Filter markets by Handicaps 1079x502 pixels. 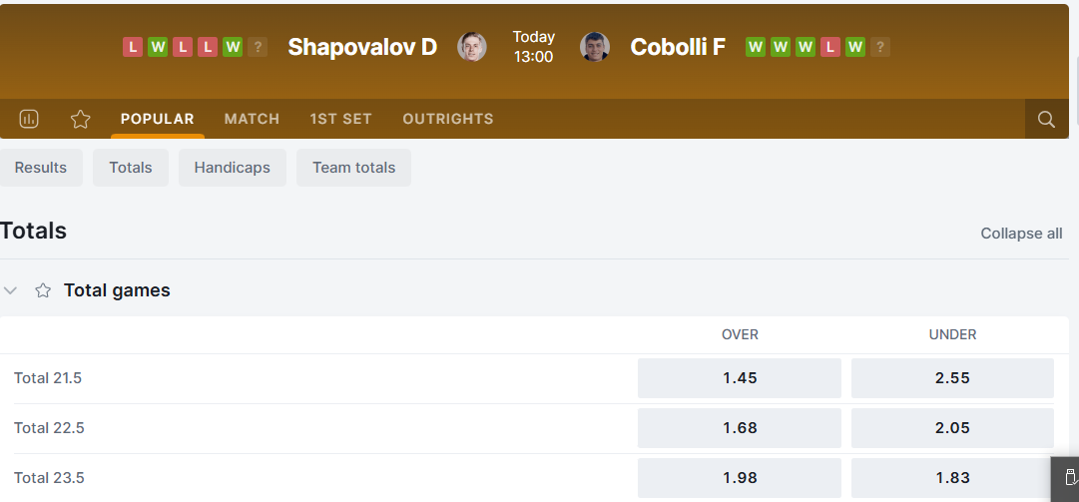(232, 168)
